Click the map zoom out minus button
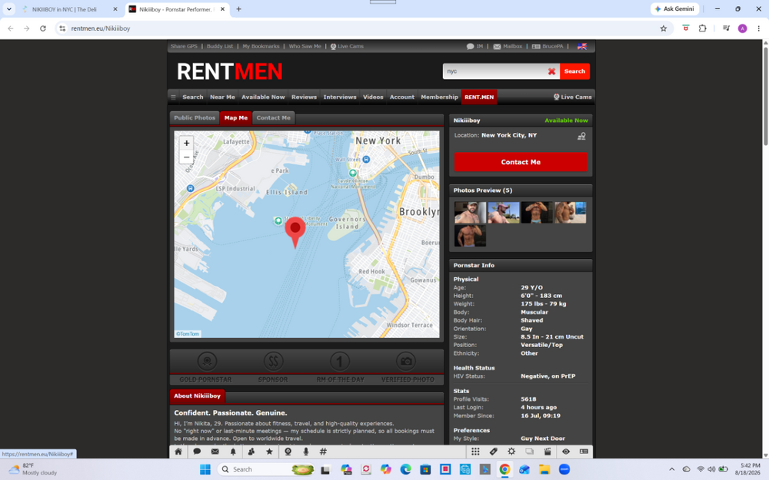The height and width of the screenshot is (480, 769). (186, 157)
